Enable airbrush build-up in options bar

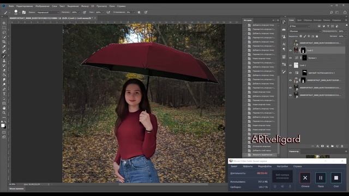pos(108,12)
